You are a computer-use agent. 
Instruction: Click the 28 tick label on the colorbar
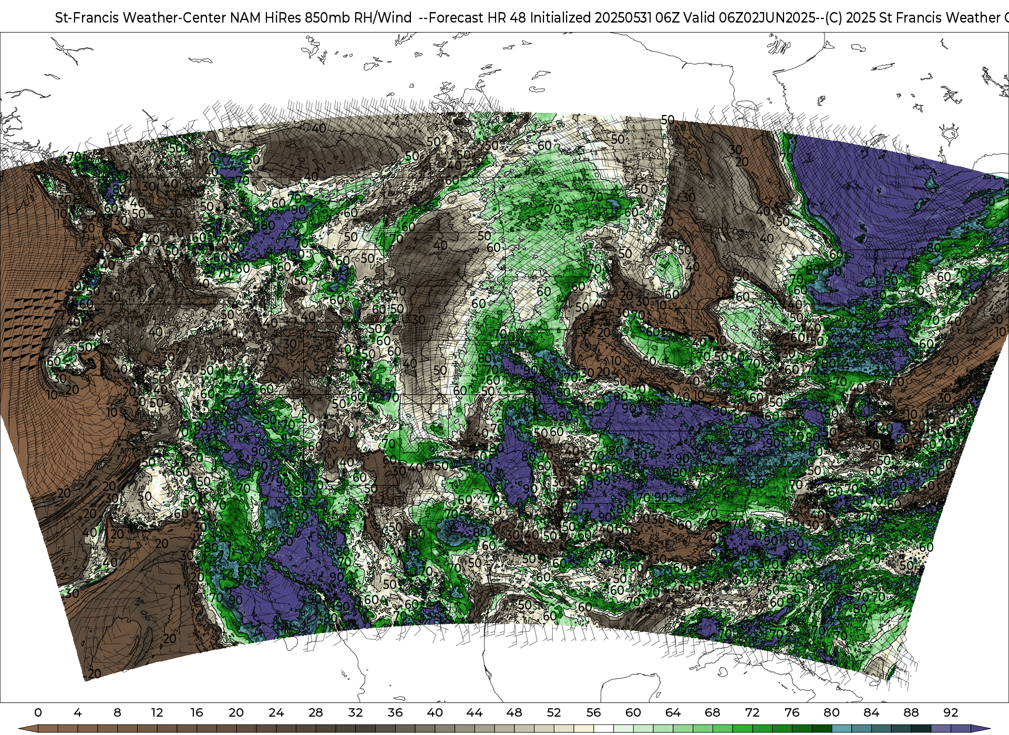(x=316, y=713)
